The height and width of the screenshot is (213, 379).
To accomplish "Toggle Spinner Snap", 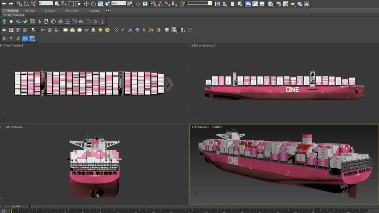I will point(174,4).
